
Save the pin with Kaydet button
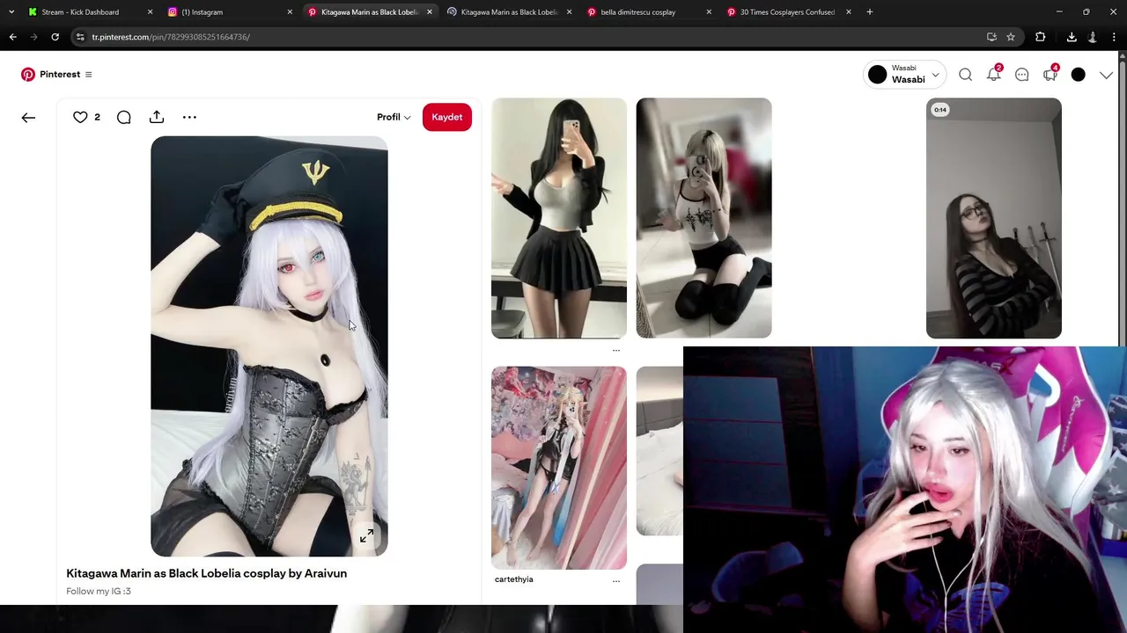447,117
